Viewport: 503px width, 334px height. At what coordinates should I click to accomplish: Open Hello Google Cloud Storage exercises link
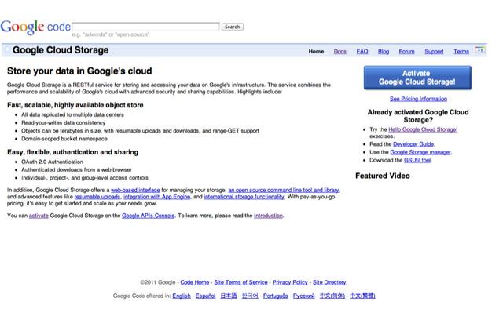coord(423,129)
